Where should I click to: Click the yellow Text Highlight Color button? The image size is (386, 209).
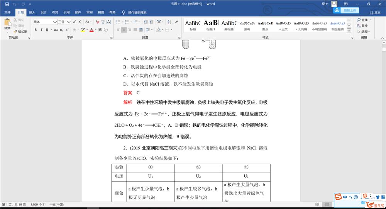tap(83, 30)
